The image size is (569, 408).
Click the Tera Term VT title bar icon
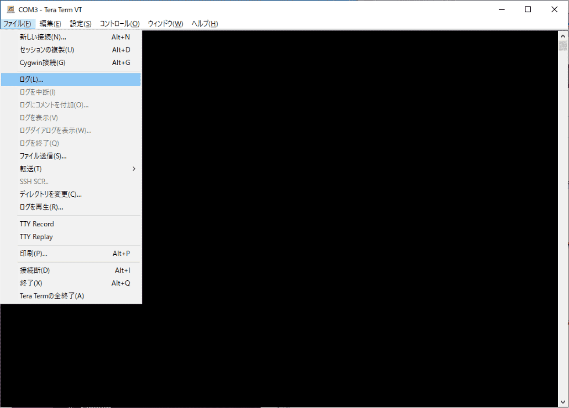click(x=11, y=9)
